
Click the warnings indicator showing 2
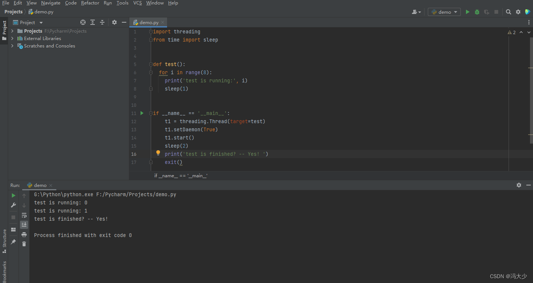512,32
